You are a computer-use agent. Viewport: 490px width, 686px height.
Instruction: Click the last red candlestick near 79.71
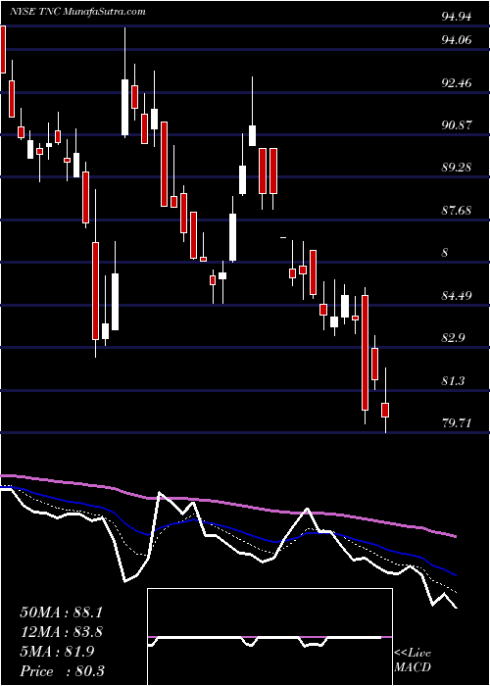point(385,410)
